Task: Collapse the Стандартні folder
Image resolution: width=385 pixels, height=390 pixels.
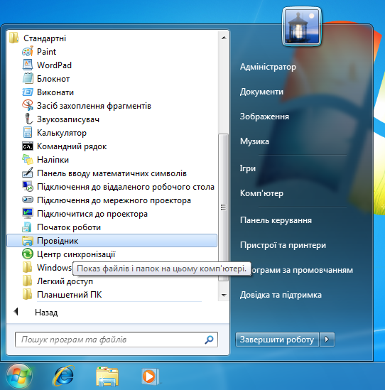Action: coord(37,38)
